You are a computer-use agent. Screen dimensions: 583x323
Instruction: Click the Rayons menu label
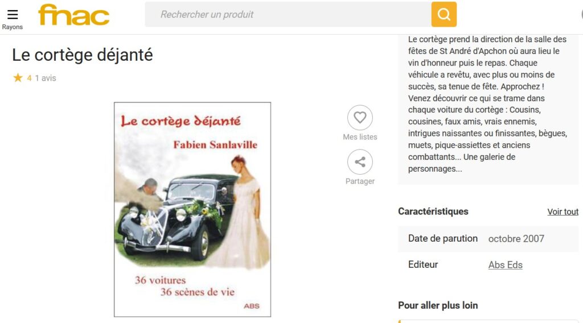13,27
